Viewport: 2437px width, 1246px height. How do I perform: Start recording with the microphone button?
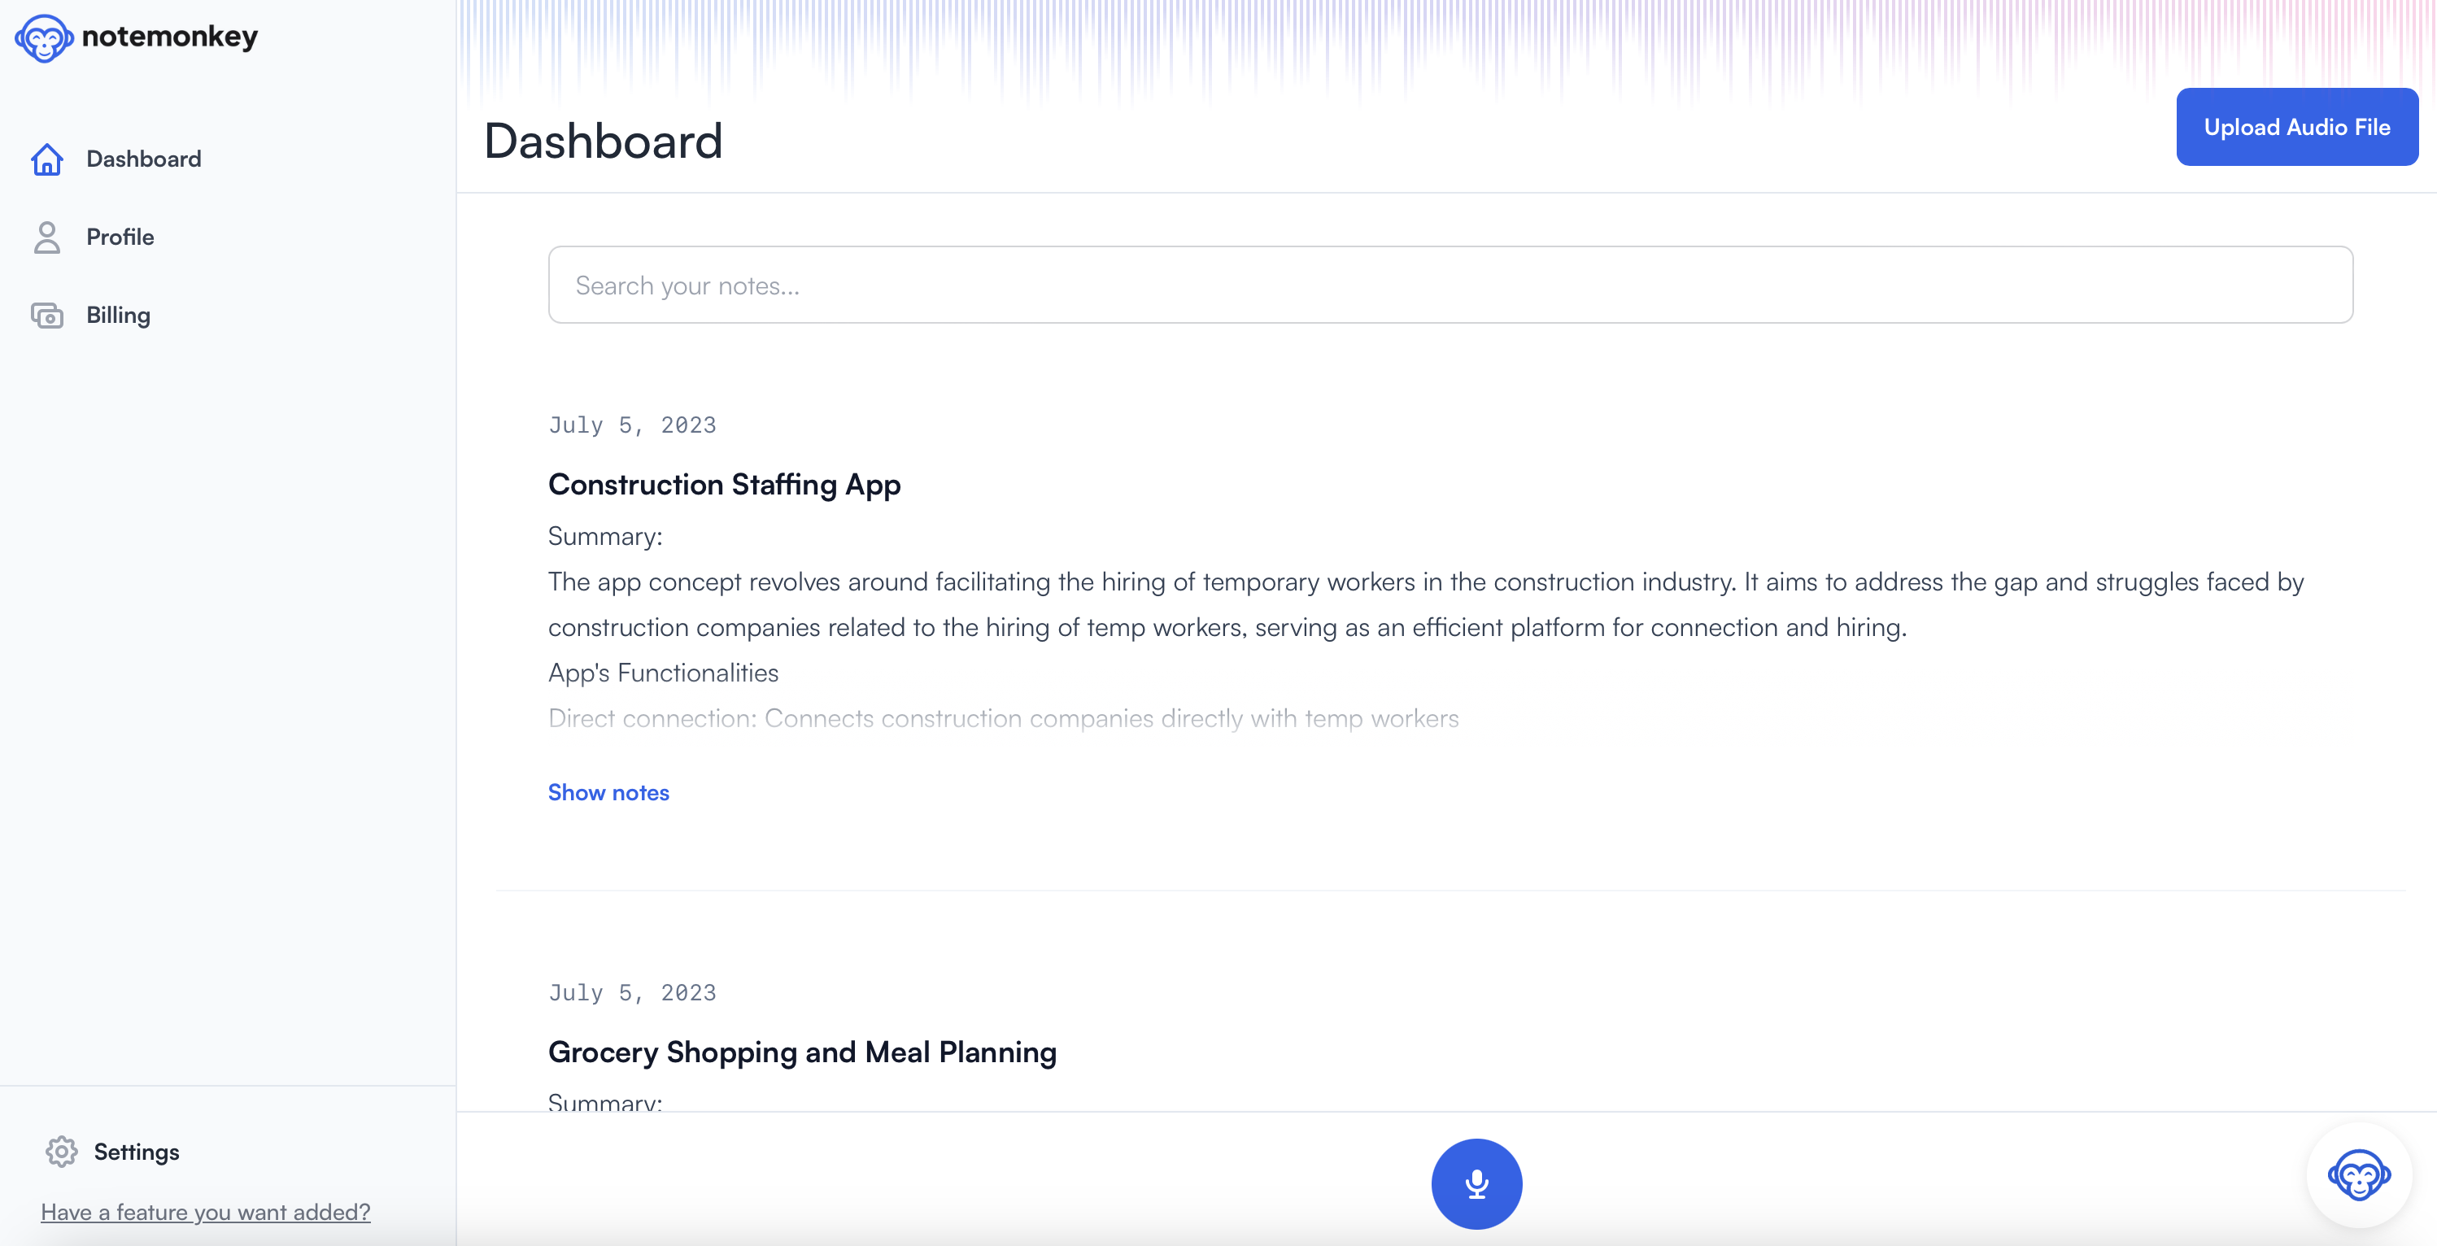click(1476, 1183)
